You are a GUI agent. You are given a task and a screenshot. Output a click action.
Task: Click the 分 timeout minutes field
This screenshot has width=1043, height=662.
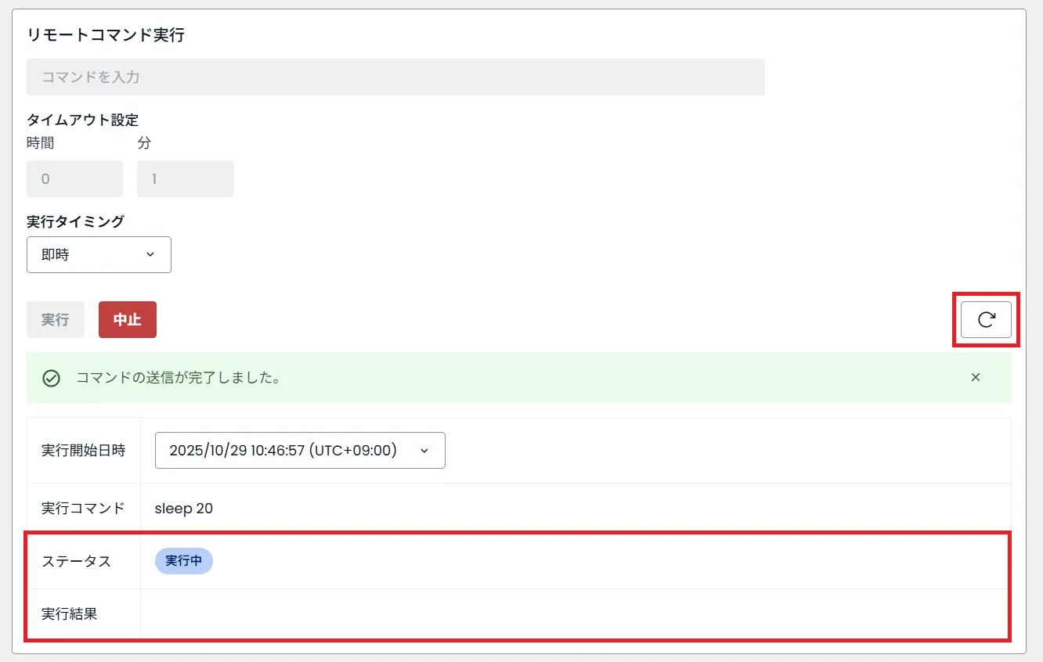185,179
